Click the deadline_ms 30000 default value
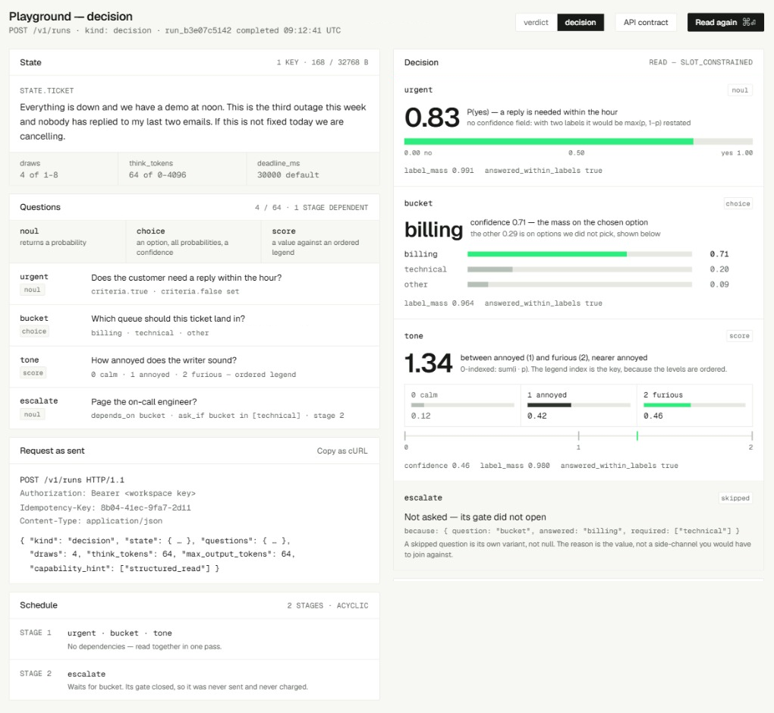This screenshot has width=774, height=713. coord(288,174)
